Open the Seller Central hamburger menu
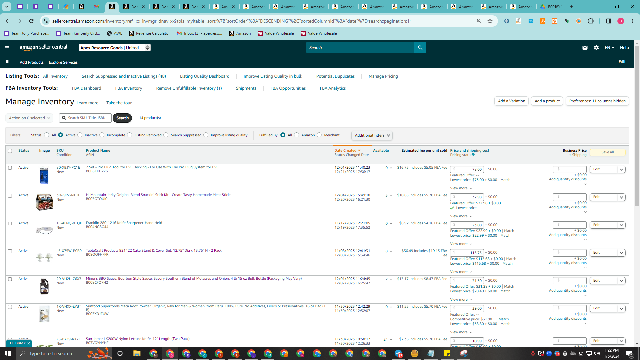This screenshot has width=640, height=360. point(7,48)
